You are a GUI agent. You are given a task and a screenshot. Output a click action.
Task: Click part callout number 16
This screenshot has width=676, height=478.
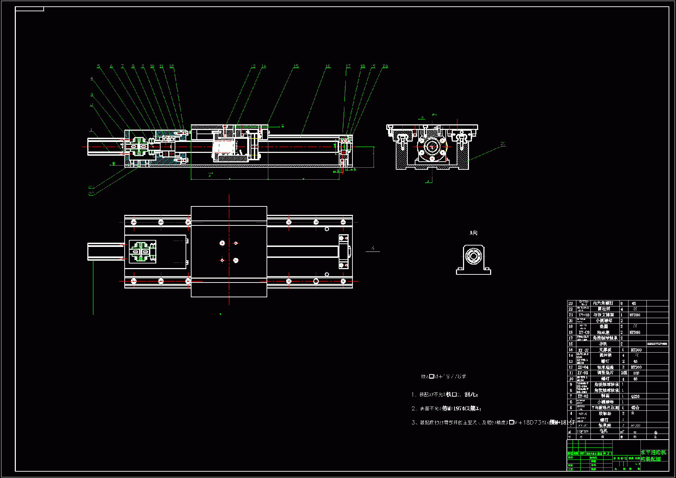[x=328, y=66]
